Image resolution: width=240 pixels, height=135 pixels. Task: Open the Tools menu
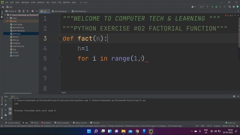[x=54, y=3]
